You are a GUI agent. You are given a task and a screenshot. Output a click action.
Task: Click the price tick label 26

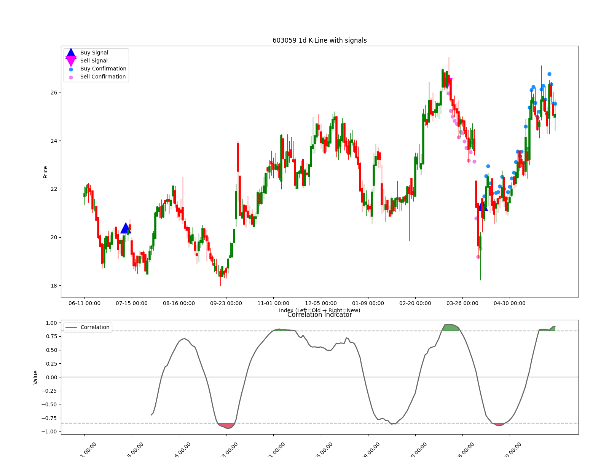click(54, 93)
